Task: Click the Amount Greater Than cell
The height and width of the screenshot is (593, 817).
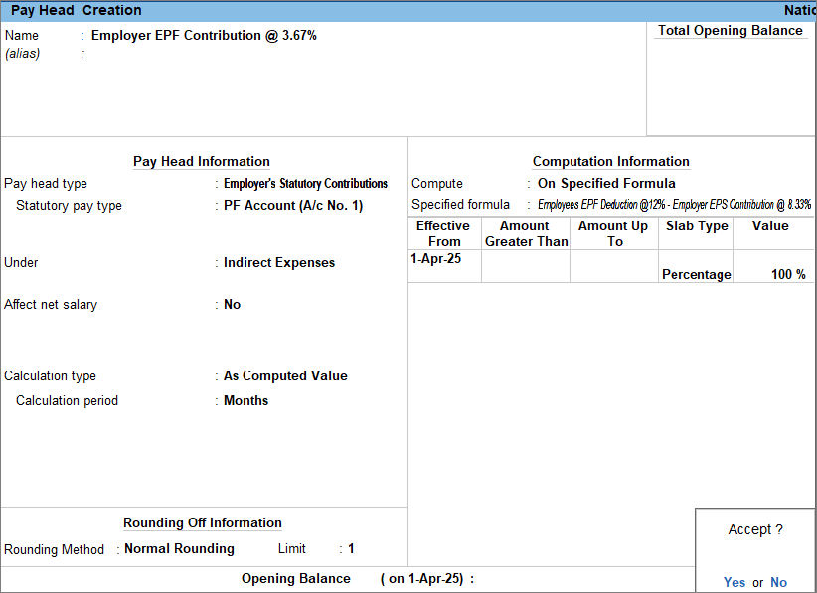Action: coord(526,266)
